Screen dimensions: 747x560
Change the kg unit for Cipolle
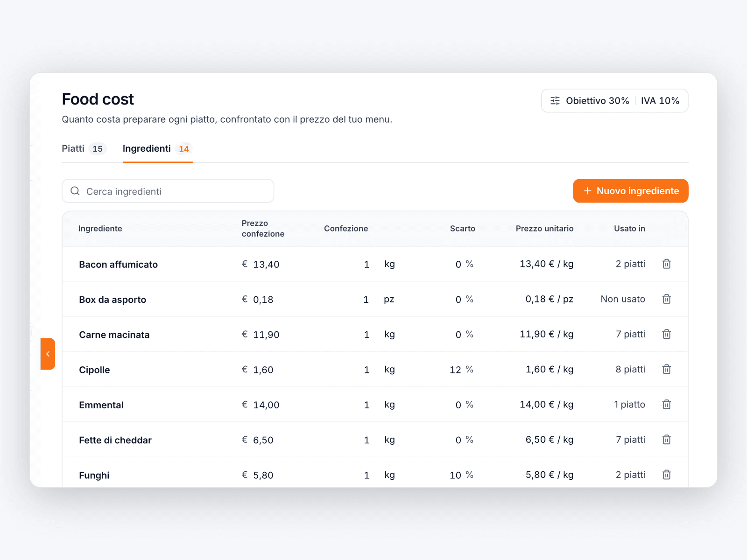coord(389,370)
